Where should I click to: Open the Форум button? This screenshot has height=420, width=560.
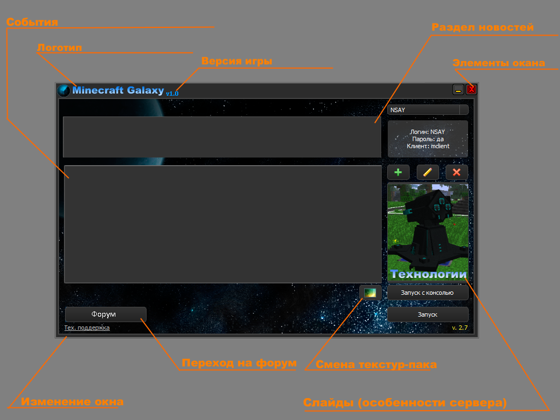[x=106, y=314]
